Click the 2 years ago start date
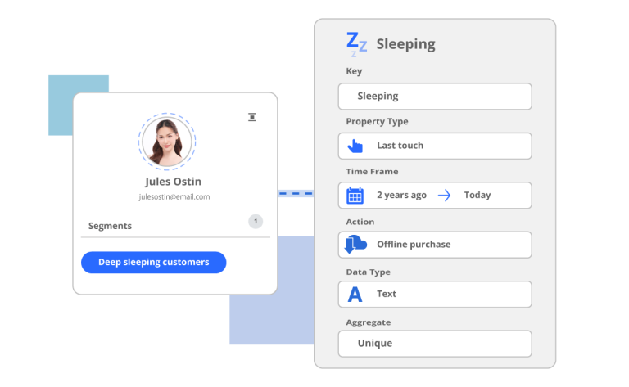629x387 pixels. coord(401,196)
